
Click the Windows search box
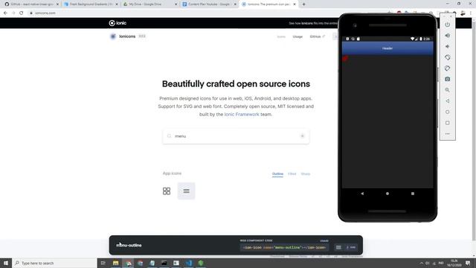pos(54,263)
